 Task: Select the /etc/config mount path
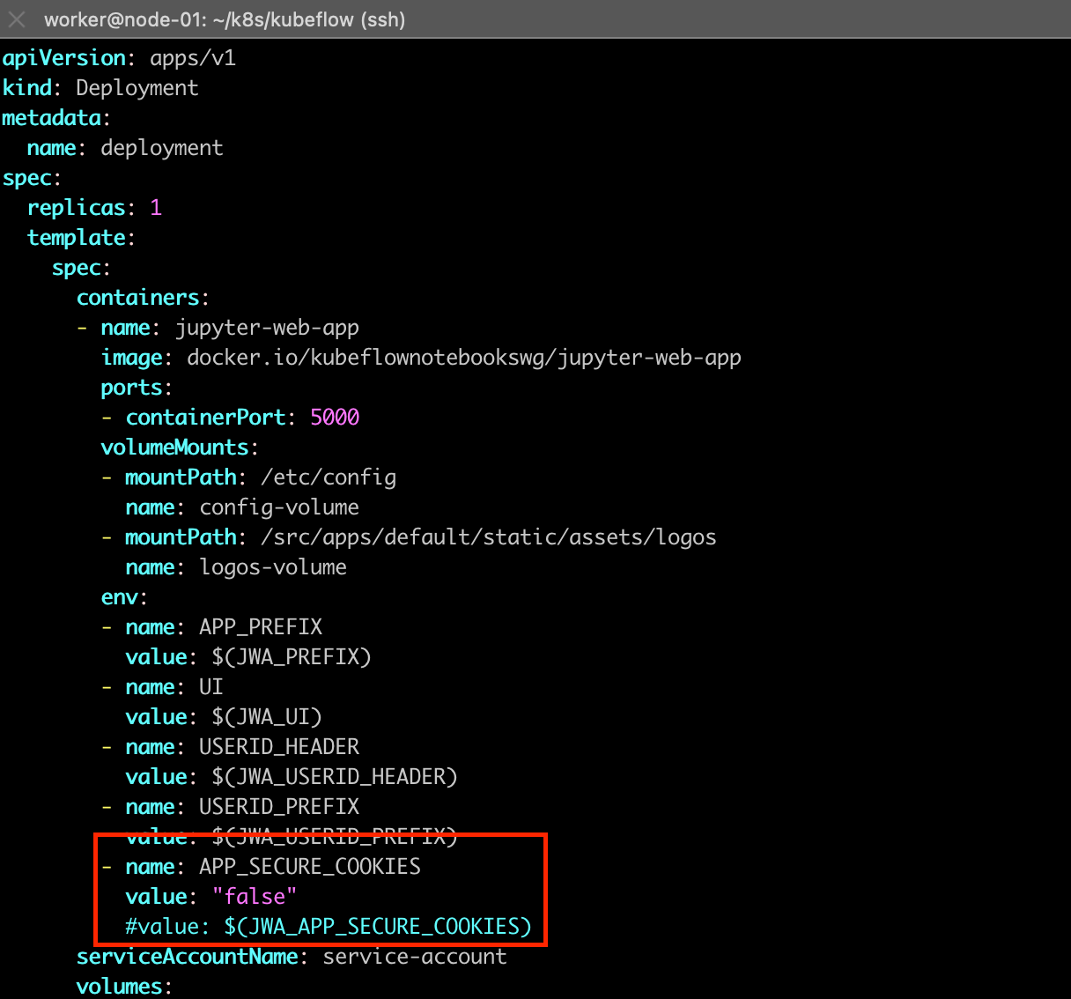329,477
